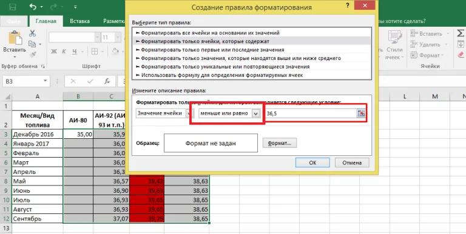Toggle Underline (Ч) formatting

click(x=74, y=52)
